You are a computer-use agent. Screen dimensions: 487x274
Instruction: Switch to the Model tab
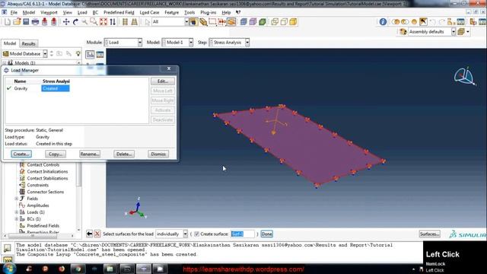coord(10,43)
